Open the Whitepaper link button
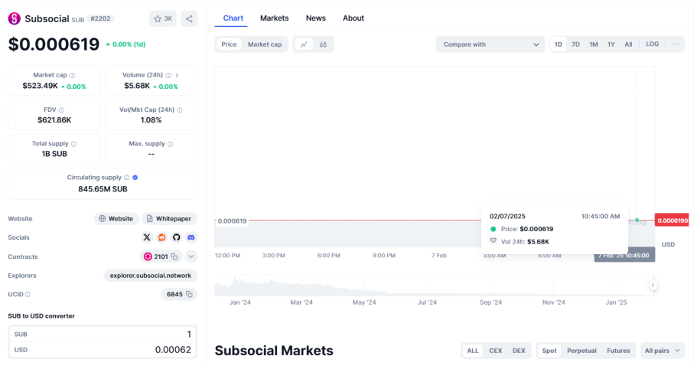Image resolution: width=694 pixels, height=366 pixels. coord(170,219)
